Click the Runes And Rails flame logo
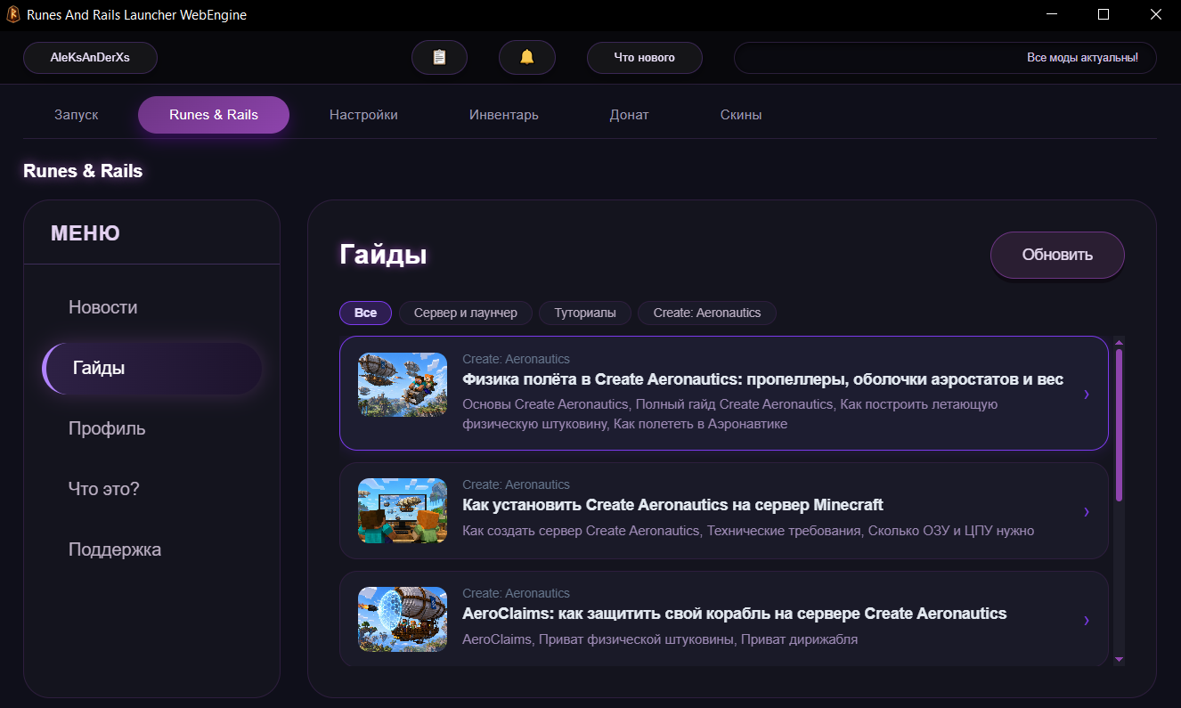Screen dimensions: 1181x708 13,14
